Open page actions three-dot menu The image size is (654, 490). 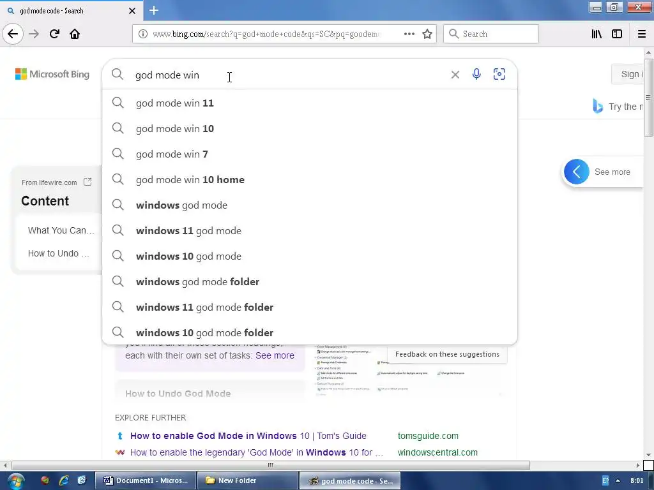coord(409,34)
